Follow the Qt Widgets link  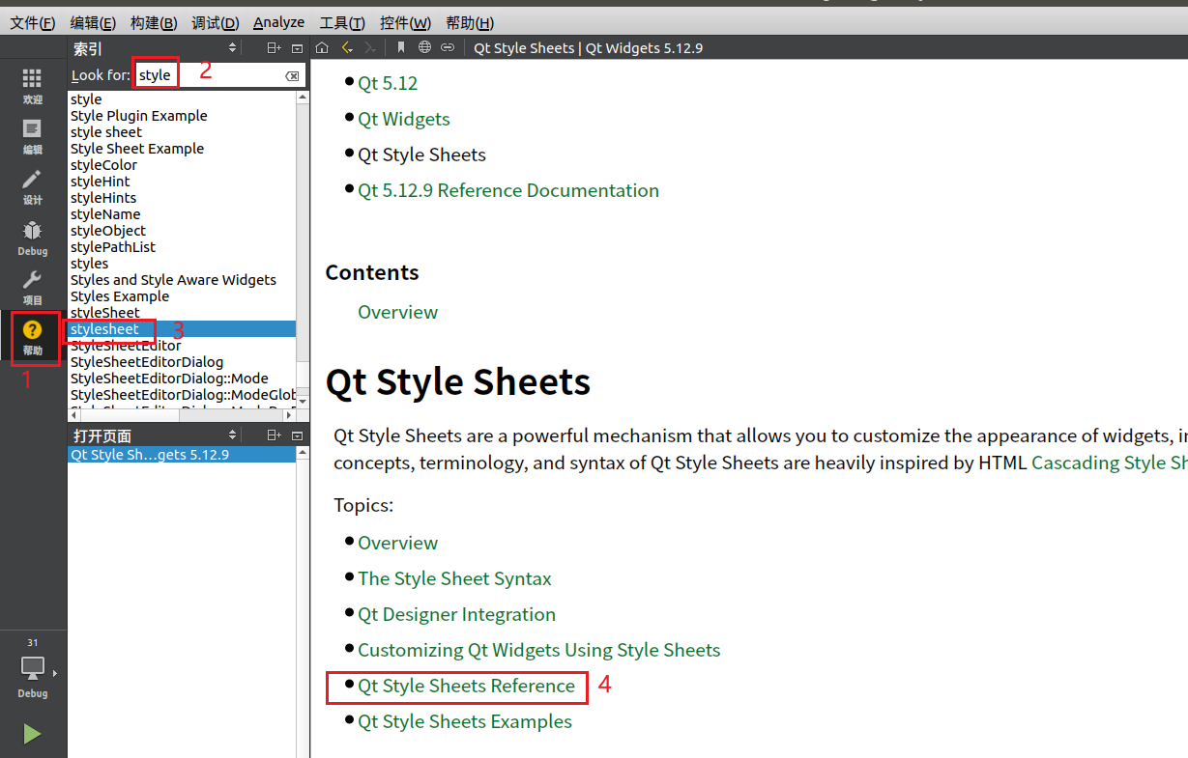coord(404,119)
